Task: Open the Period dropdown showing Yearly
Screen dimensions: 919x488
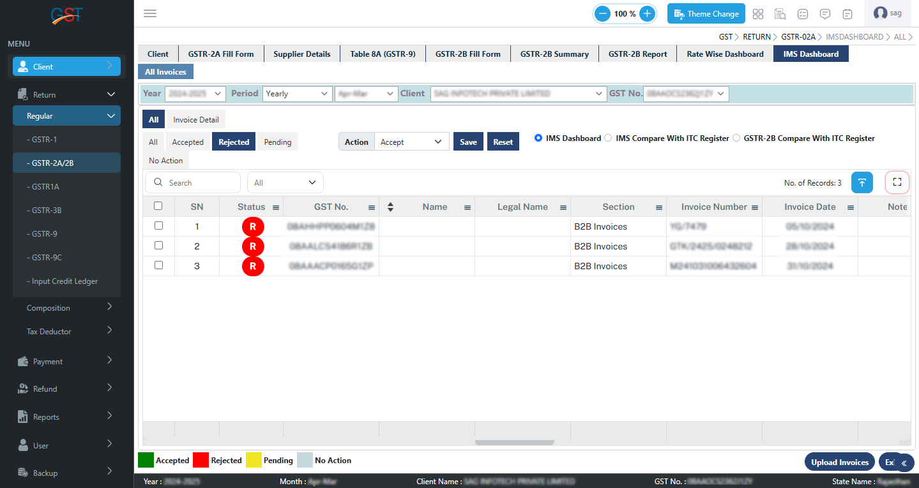Action: 297,94
